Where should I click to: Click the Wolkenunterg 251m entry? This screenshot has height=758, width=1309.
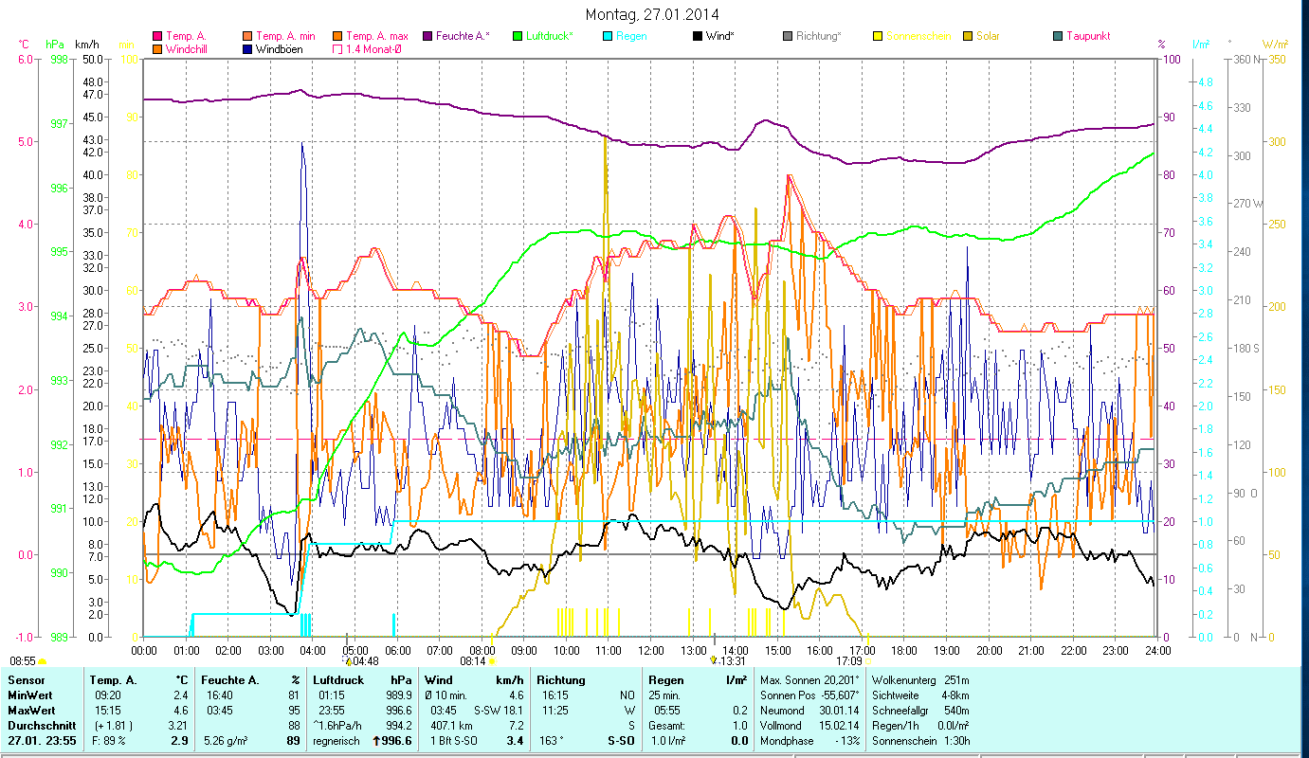tap(920, 680)
